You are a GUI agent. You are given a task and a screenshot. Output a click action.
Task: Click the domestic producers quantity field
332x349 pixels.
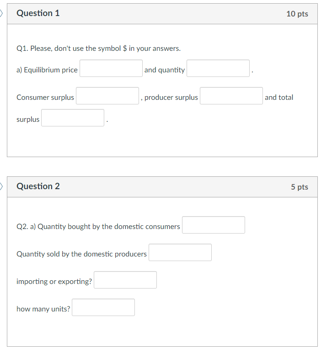point(180,252)
